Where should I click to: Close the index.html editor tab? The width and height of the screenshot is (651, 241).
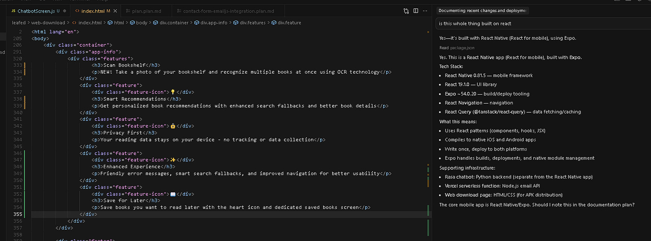click(x=115, y=11)
